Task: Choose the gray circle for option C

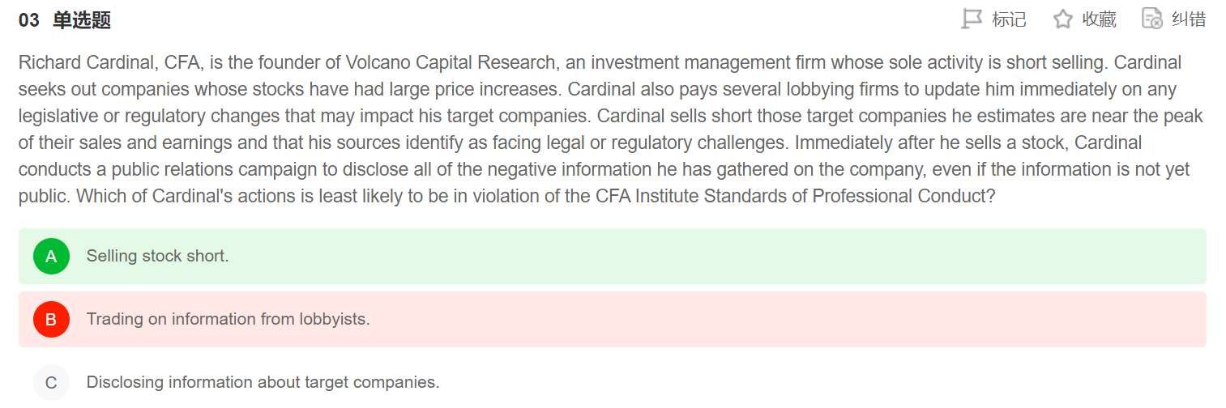Action: point(51,383)
